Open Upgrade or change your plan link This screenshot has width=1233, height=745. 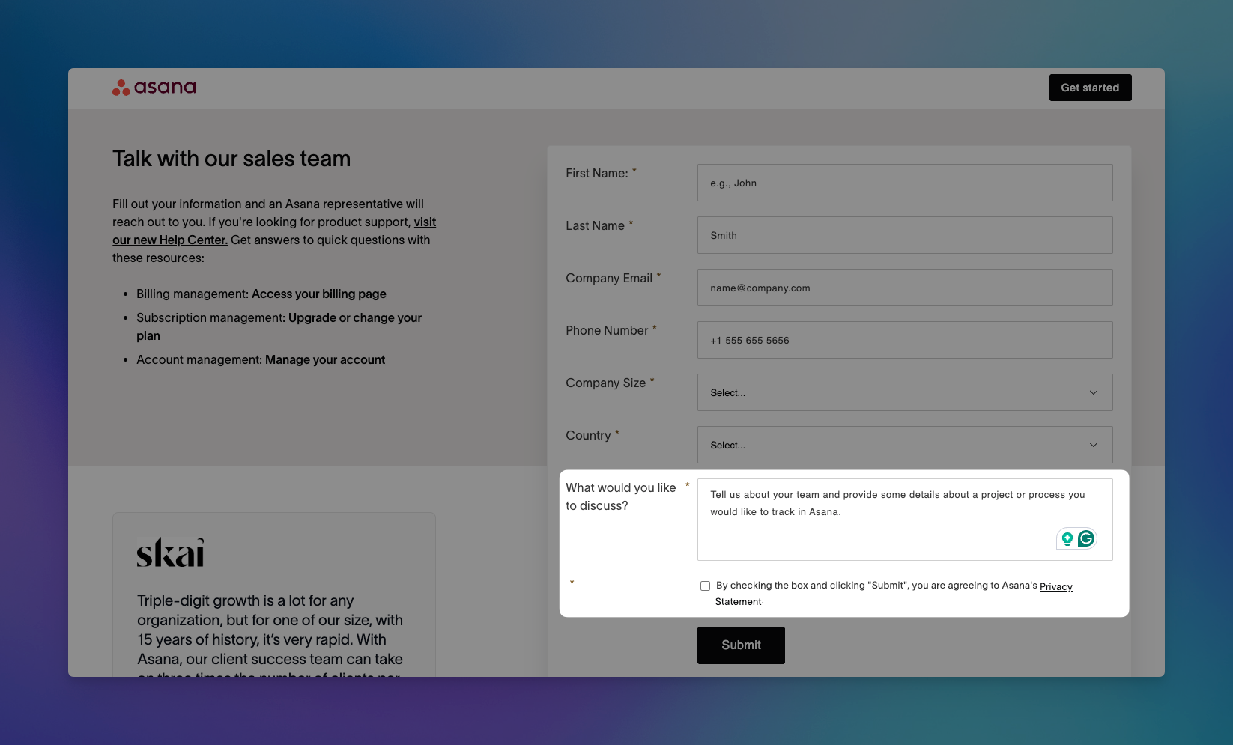pos(354,318)
